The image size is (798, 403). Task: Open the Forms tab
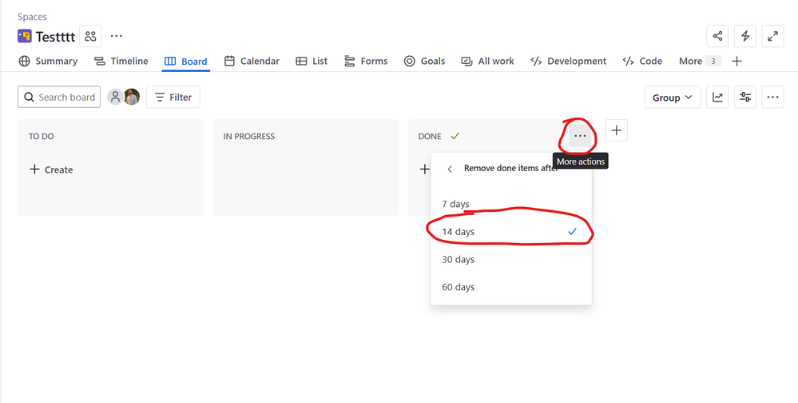click(366, 61)
